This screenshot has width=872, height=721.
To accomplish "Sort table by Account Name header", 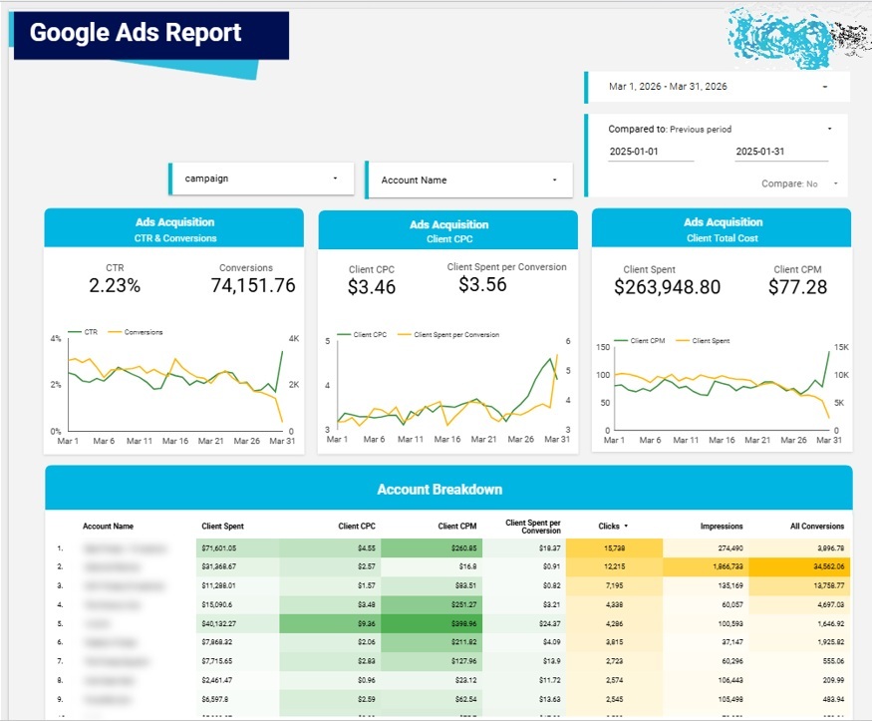I will pos(108,527).
